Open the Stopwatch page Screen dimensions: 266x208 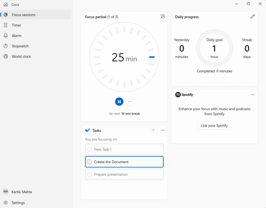click(36, 46)
